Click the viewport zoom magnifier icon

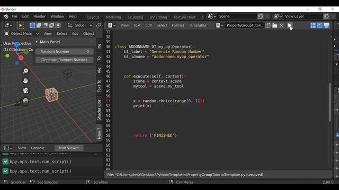coord(25,71)
